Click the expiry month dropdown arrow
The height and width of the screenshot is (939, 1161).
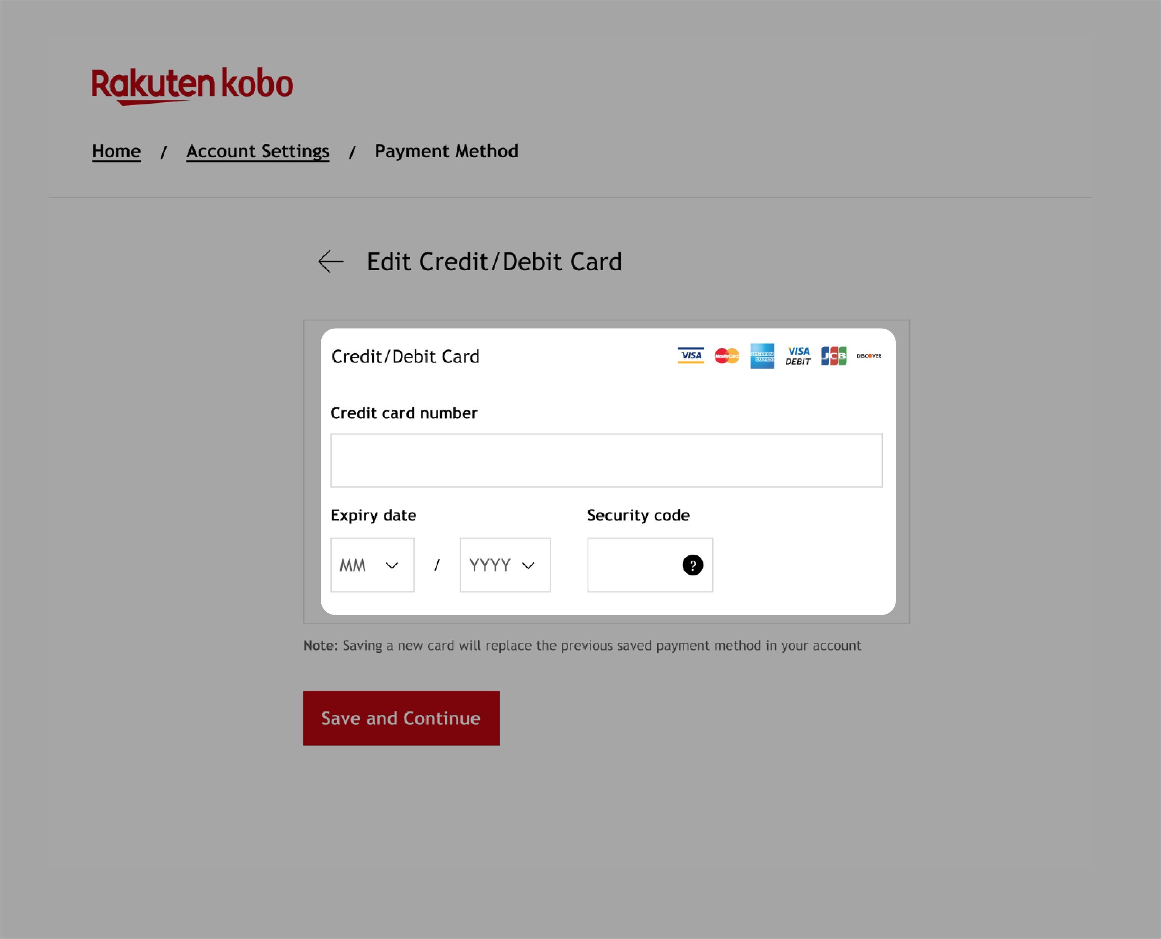(391, 564)
